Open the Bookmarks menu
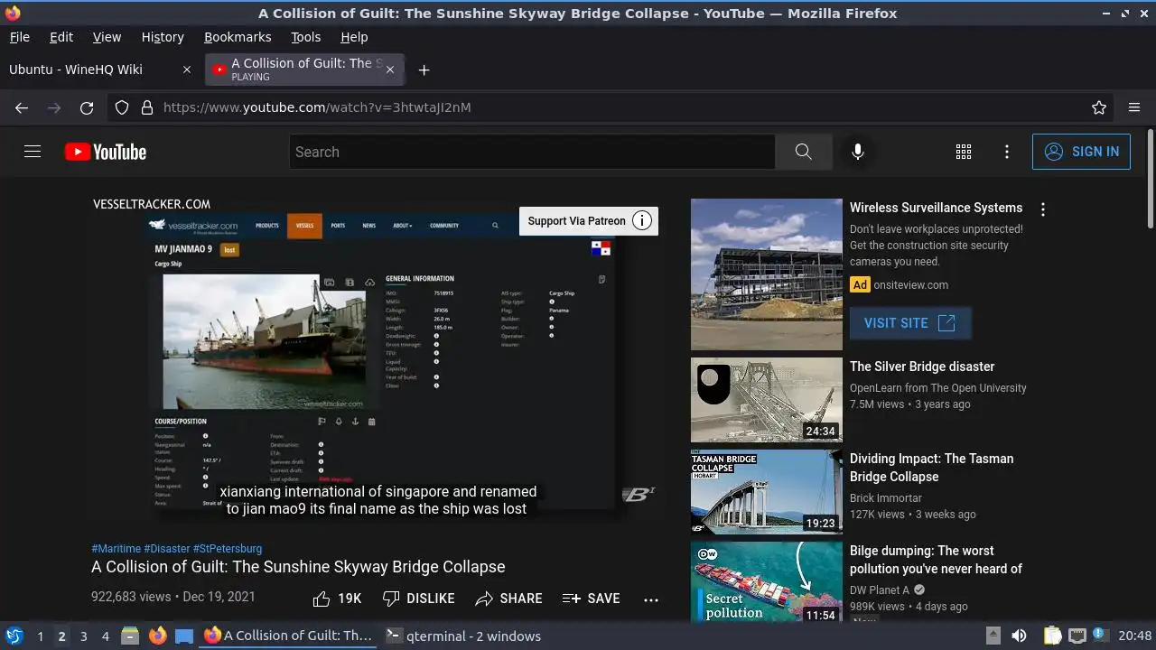Viewport: 1156px width, 650px height. click(238, 37)
